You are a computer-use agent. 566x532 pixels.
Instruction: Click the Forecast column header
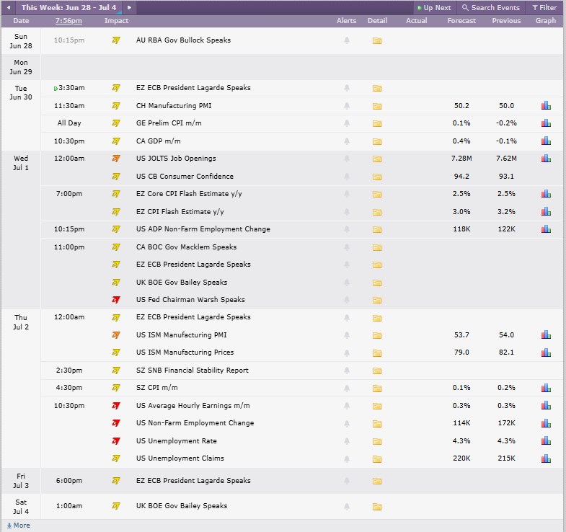tap(461, 21)
